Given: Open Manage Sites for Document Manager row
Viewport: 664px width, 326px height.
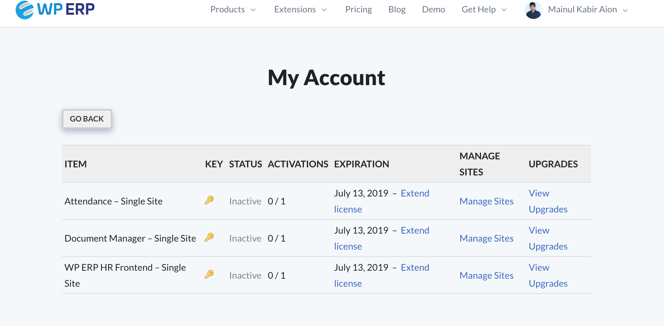Looking at the screenshot, I should 487,238.
